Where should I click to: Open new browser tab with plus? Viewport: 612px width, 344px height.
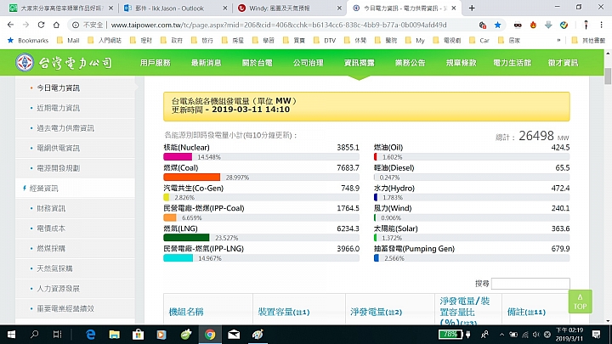pos(472,8)
